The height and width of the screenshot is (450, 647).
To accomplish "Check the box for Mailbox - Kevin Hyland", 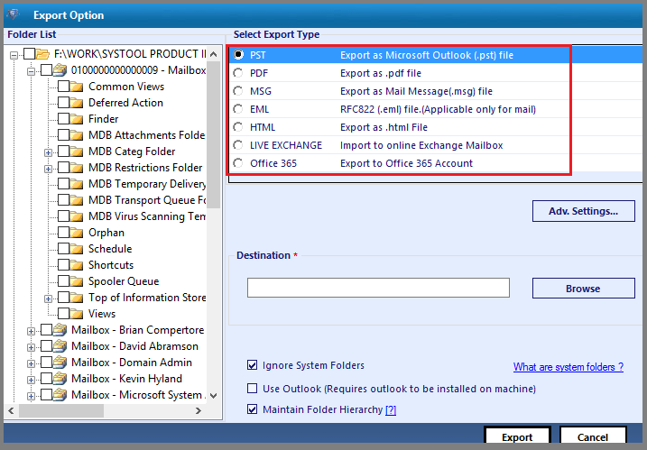I will (x=46, y=378).
